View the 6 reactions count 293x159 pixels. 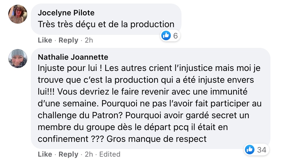[175, 36]
